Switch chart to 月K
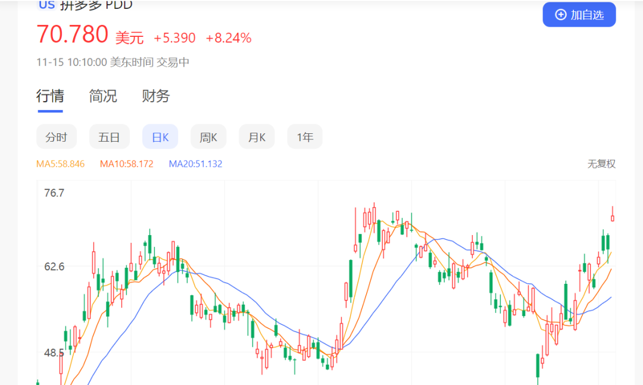The height and width of the screenshot is (385, 643). point(257,137)
